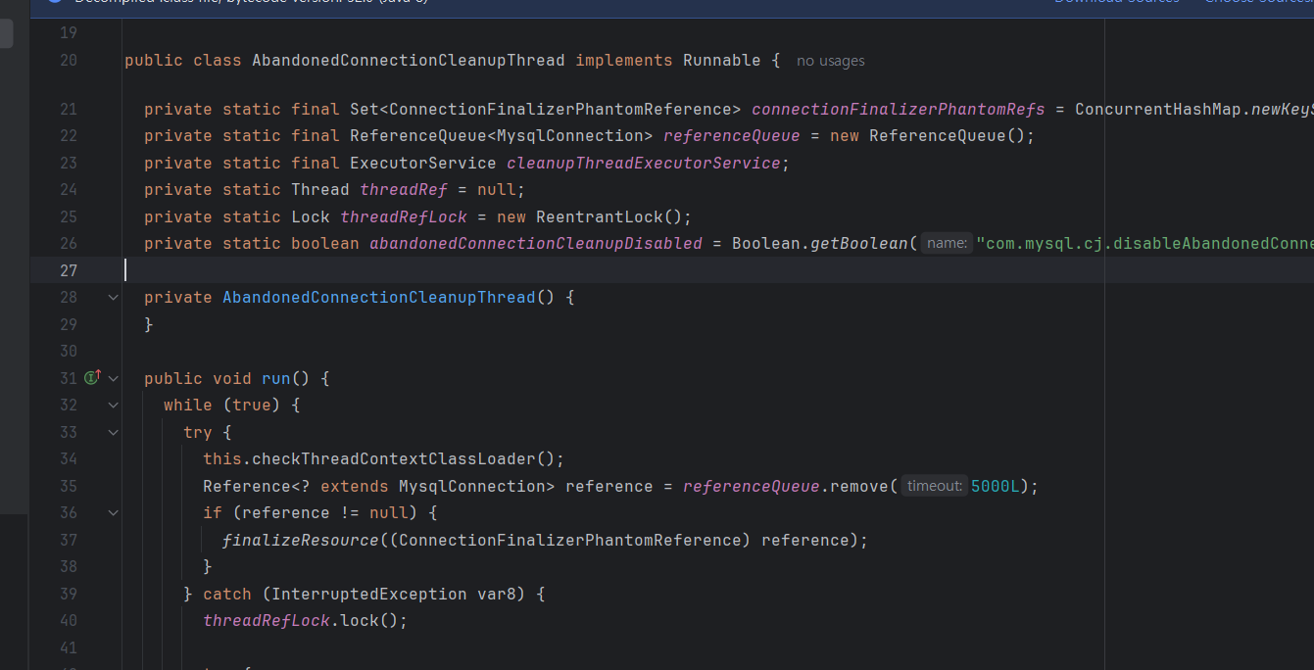1314x670 pixels.
Task: Click the threadRefLock.lock() call on line 40
Action: pyautogui.click(x=301, y=621)
